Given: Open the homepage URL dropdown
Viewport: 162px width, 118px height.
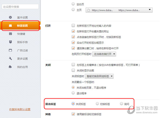Looking at the screenshot, I should pos(119,10).
